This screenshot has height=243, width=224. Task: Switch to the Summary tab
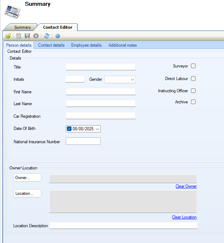point(22,27)
